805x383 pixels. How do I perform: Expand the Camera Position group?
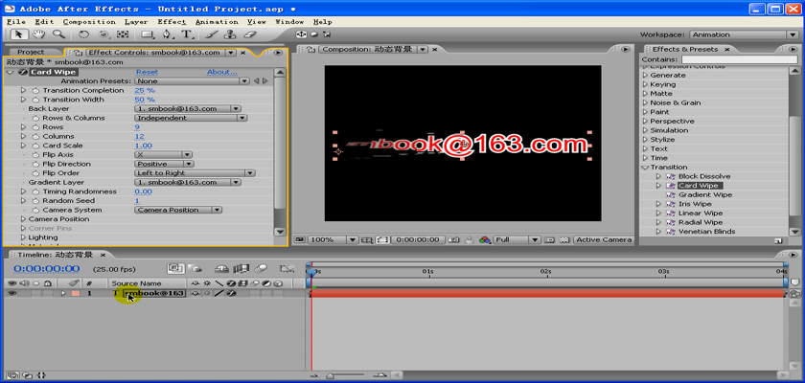(24, 219)
